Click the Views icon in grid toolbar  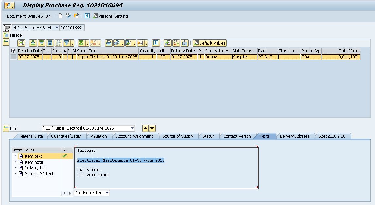pos(117,43)
